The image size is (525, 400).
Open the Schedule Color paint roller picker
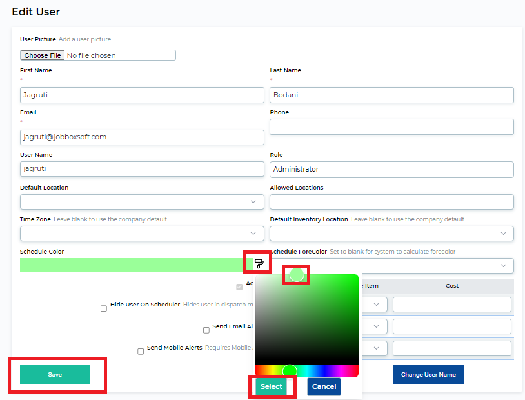coord(259,264)
